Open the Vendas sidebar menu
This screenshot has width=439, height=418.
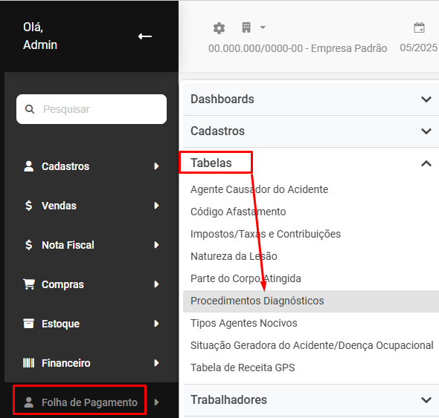coord(92,206)
